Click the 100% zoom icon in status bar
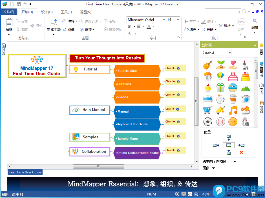Viewport: 265px width, 198px height. point(196,194)
